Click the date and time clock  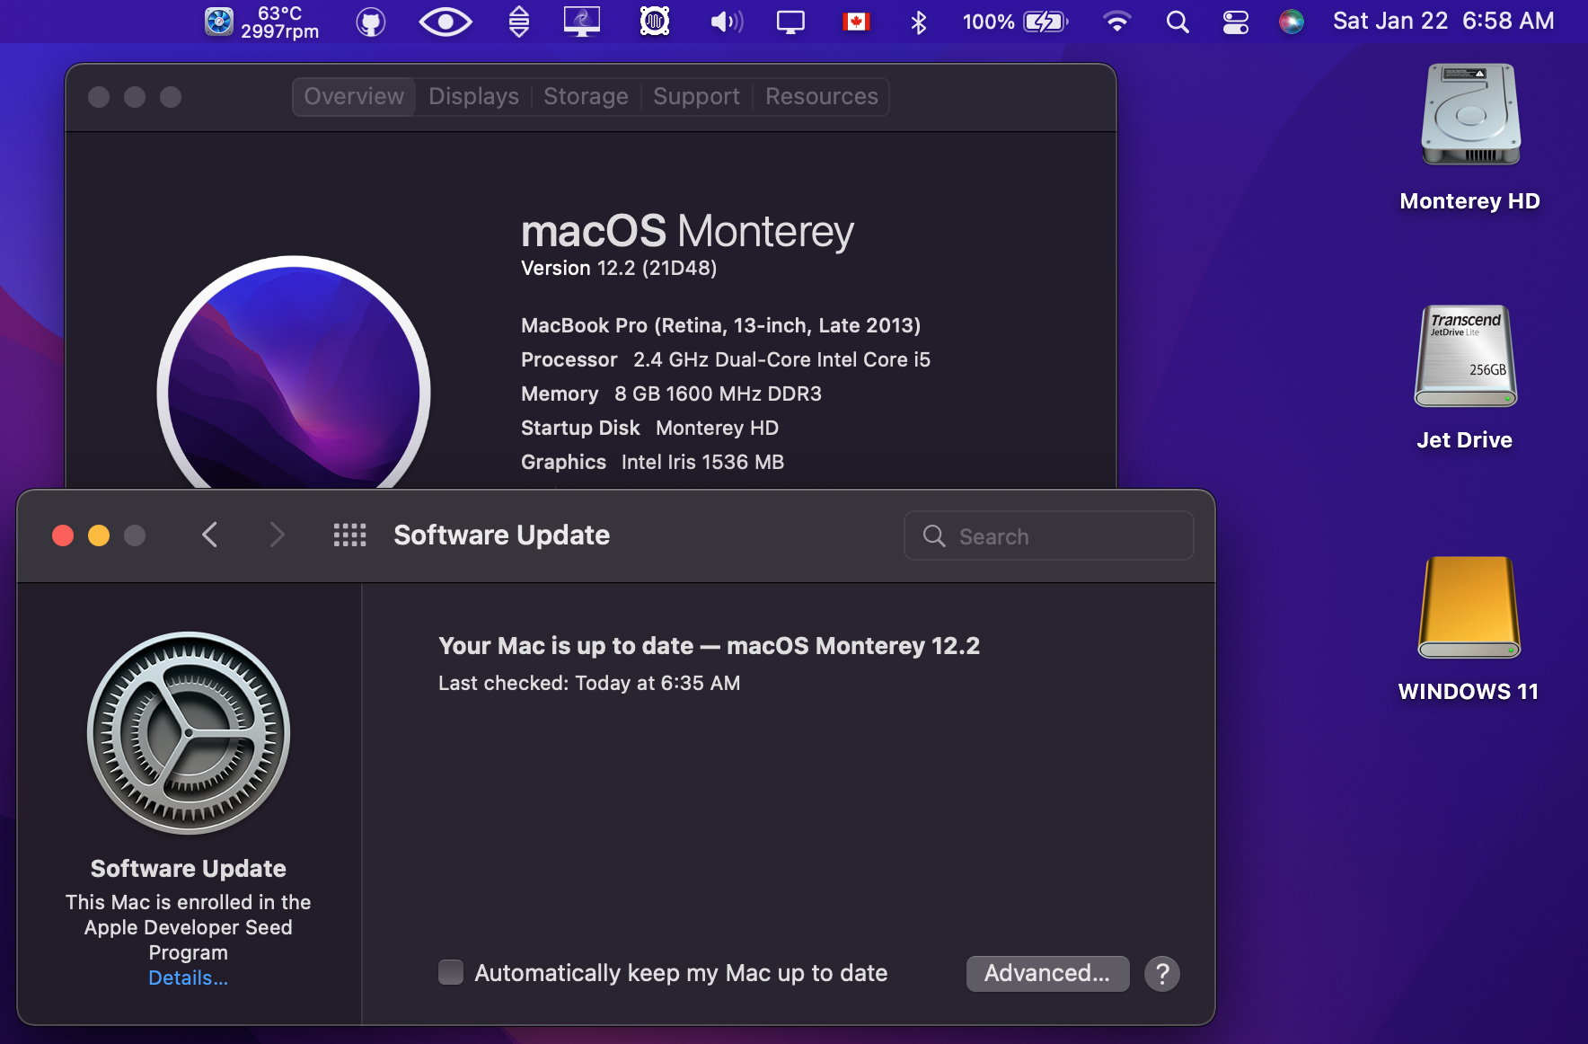pos(1443,22)
